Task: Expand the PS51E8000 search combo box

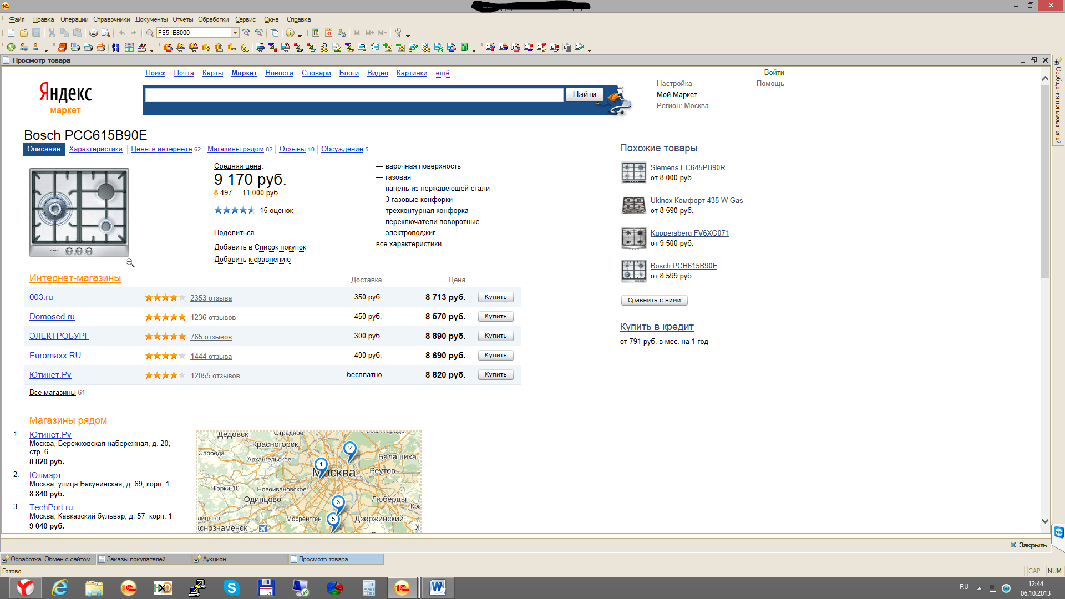Action: pyautogui.click(x=235, y=33)
